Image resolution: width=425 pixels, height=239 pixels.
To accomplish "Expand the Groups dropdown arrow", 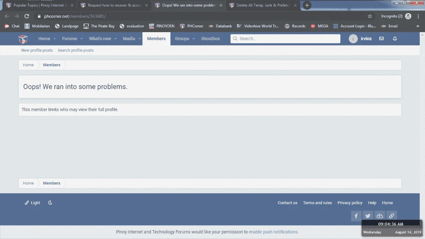I will pyautogui.click(x=193, y=39).
